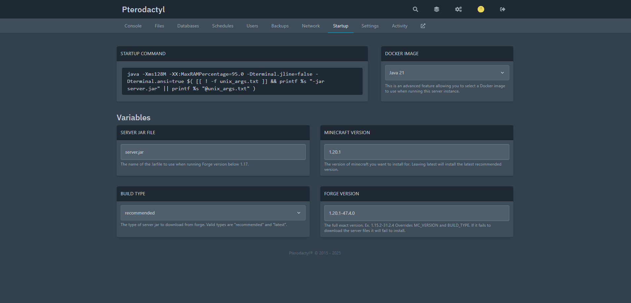The height and width of the screenshot is (303, 631).
Task: Open the Databases tab
Action: point(188,26)
